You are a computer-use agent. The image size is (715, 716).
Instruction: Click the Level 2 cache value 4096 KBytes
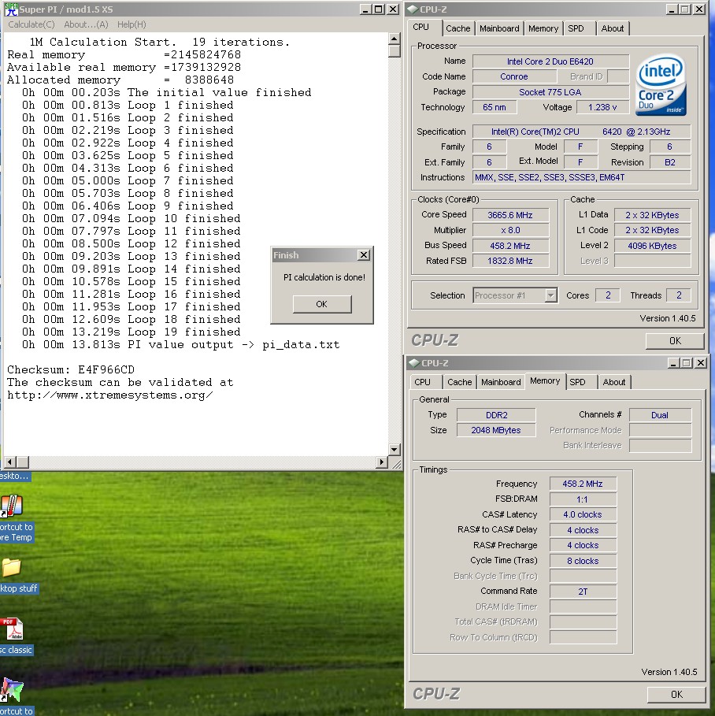(x=652, y=246)
